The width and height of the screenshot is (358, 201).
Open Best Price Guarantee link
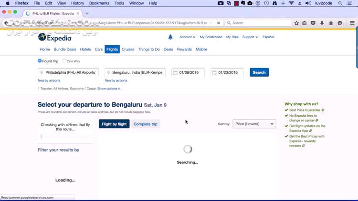pyautogui.click(x=306, y=110)
